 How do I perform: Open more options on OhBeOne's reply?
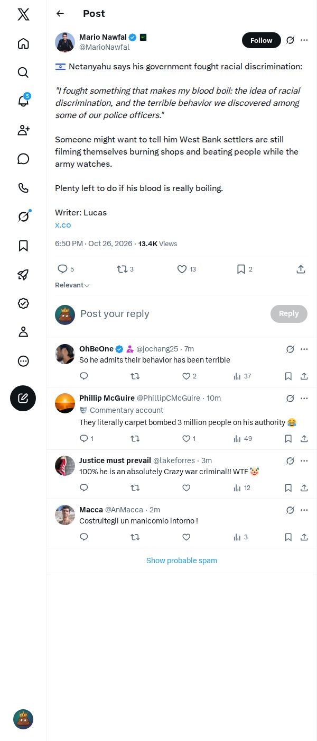pos(304,349)
